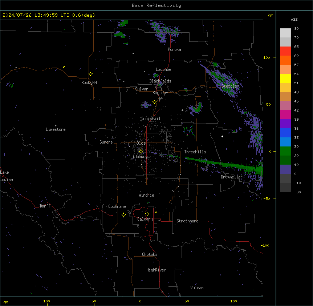Click the Stettler town label

tap(230, 86)
